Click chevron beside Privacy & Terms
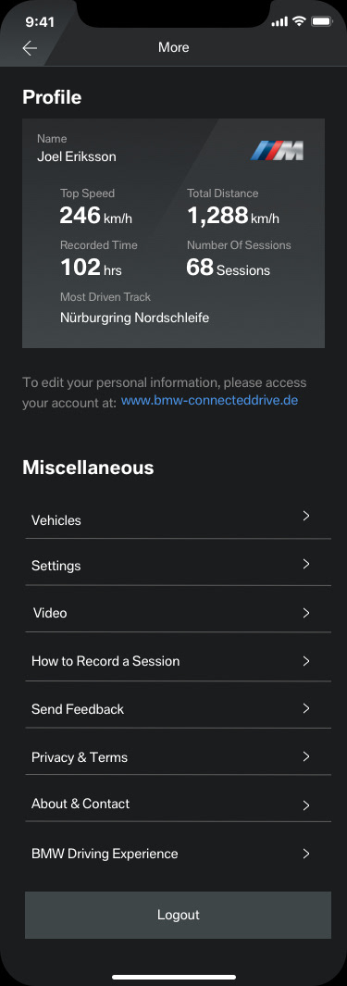The height and width of the screenshot is (986, 347). point(306,756)
